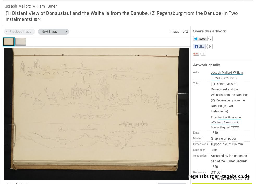
Task: Click the Facebook Like button
Action: tap(199, 47)
